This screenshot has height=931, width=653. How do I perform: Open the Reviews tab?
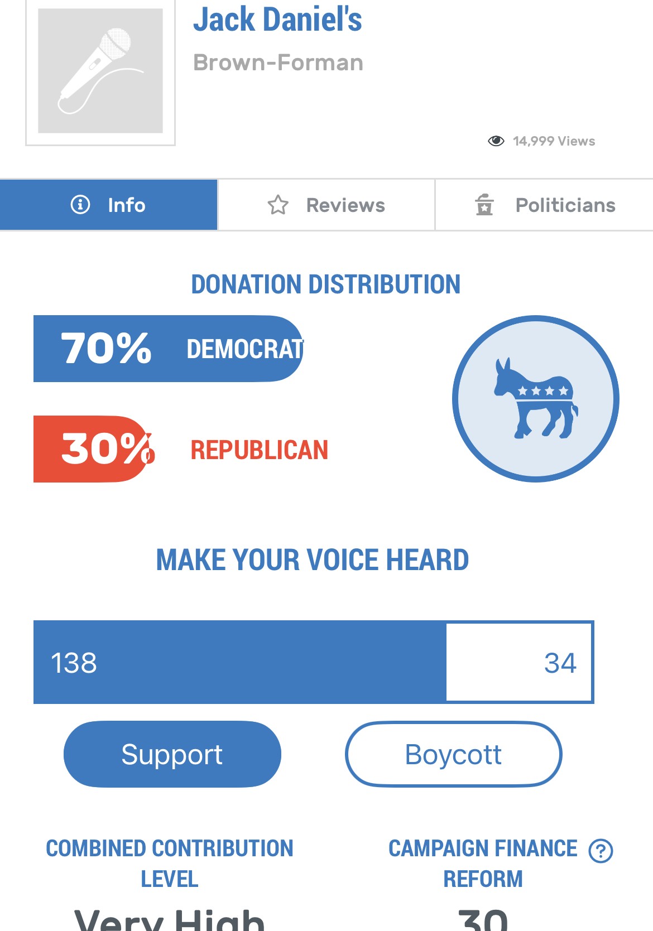326,205
